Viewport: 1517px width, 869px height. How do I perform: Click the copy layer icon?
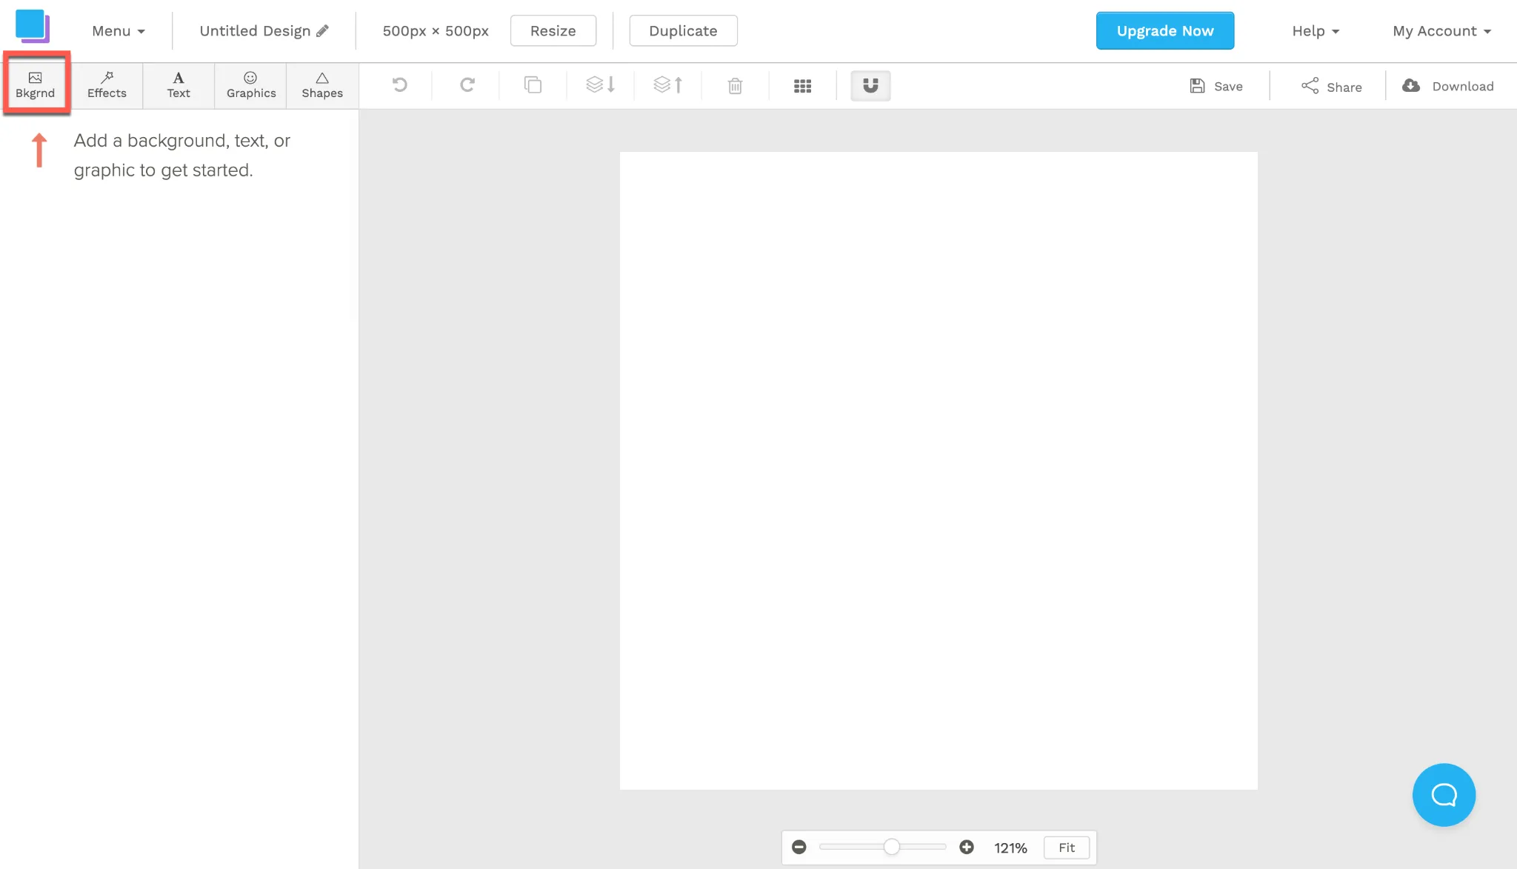pyautogui.click(x=533, y=85)
